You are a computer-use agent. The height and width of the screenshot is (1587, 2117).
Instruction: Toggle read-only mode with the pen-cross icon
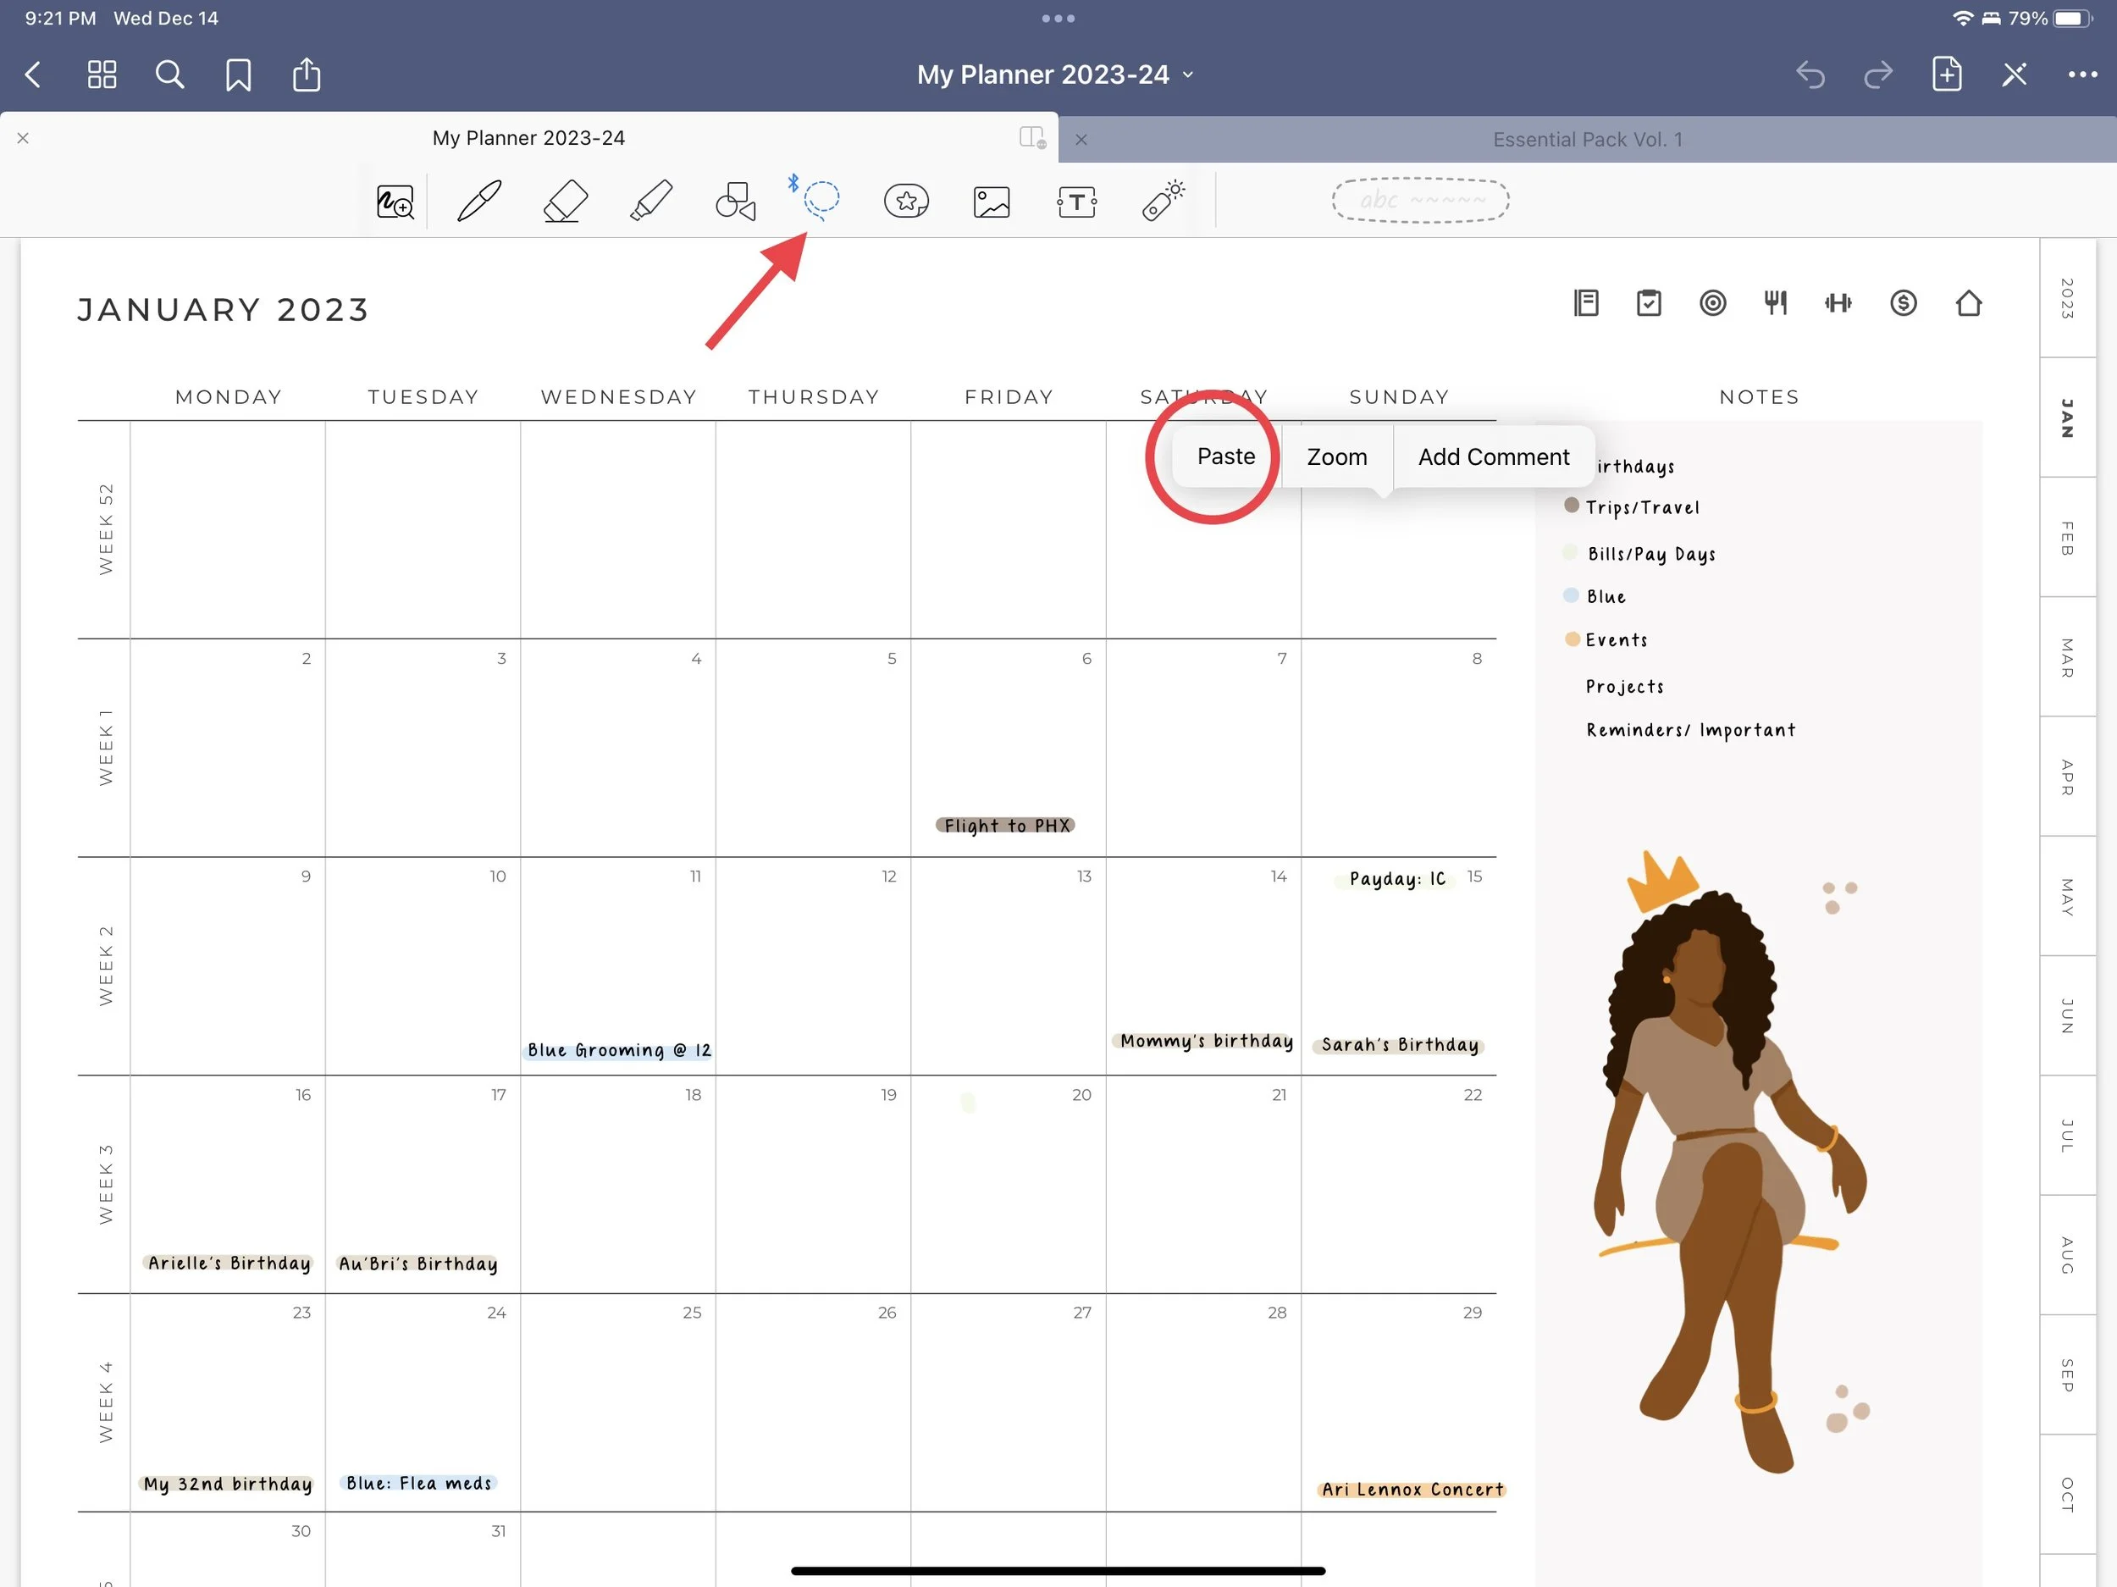2014,75
